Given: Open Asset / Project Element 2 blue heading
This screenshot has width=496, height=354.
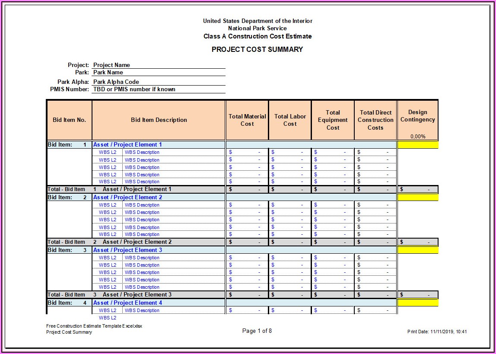Looking at the screenshot, I should click(x=127, y=198).
